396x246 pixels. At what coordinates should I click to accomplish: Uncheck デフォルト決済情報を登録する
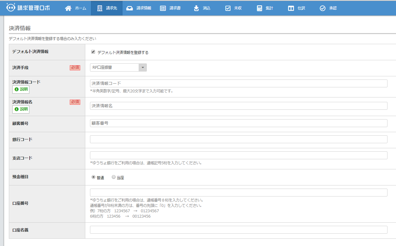coord(93,52)
